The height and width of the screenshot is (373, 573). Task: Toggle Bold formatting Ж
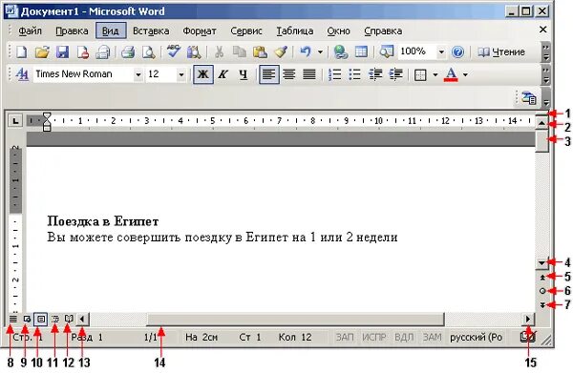click(x=203, y=74)
